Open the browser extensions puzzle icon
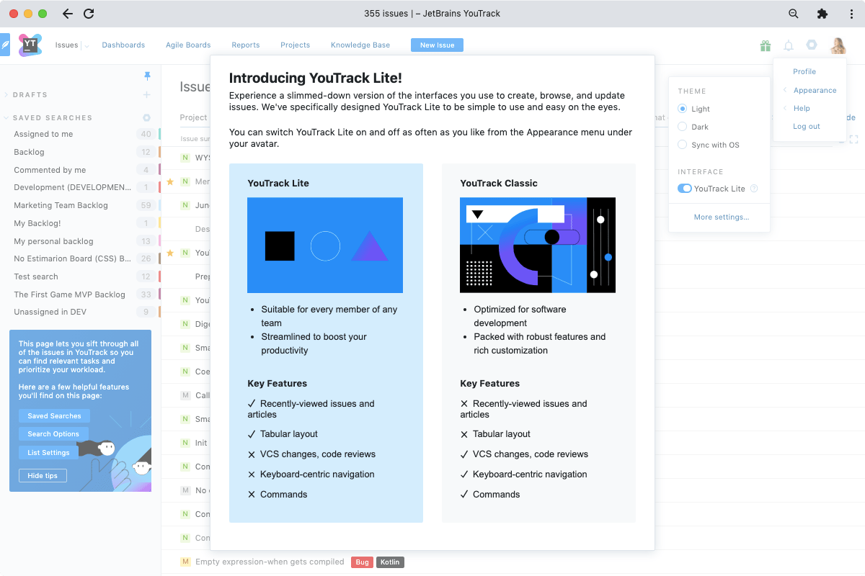The image size is (865, 576). [x=822, y=14]
